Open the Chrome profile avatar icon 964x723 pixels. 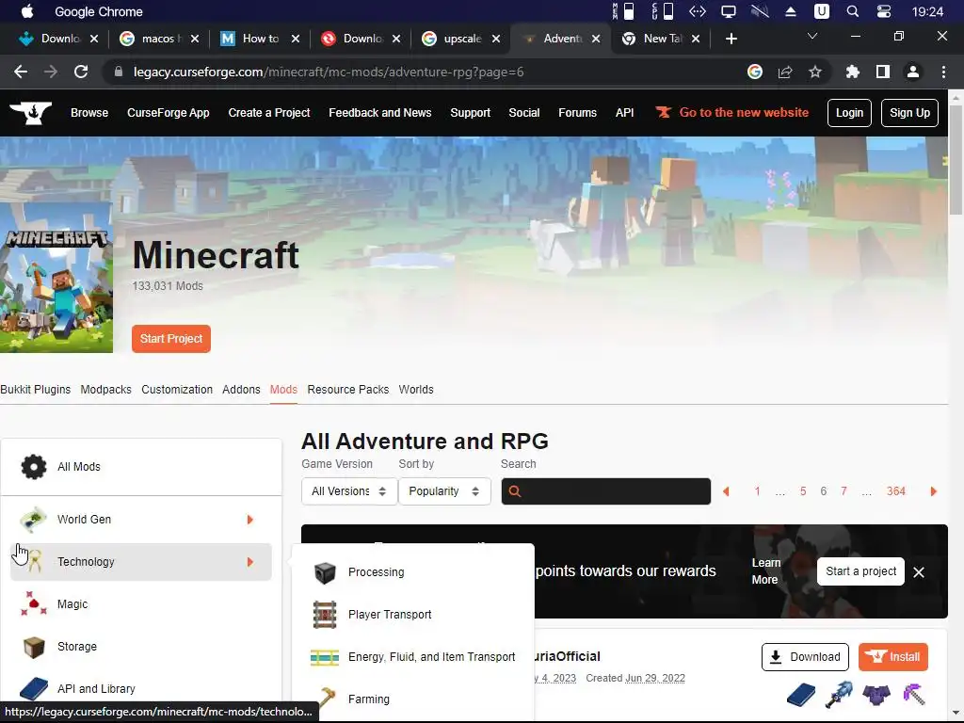(913, 72)
